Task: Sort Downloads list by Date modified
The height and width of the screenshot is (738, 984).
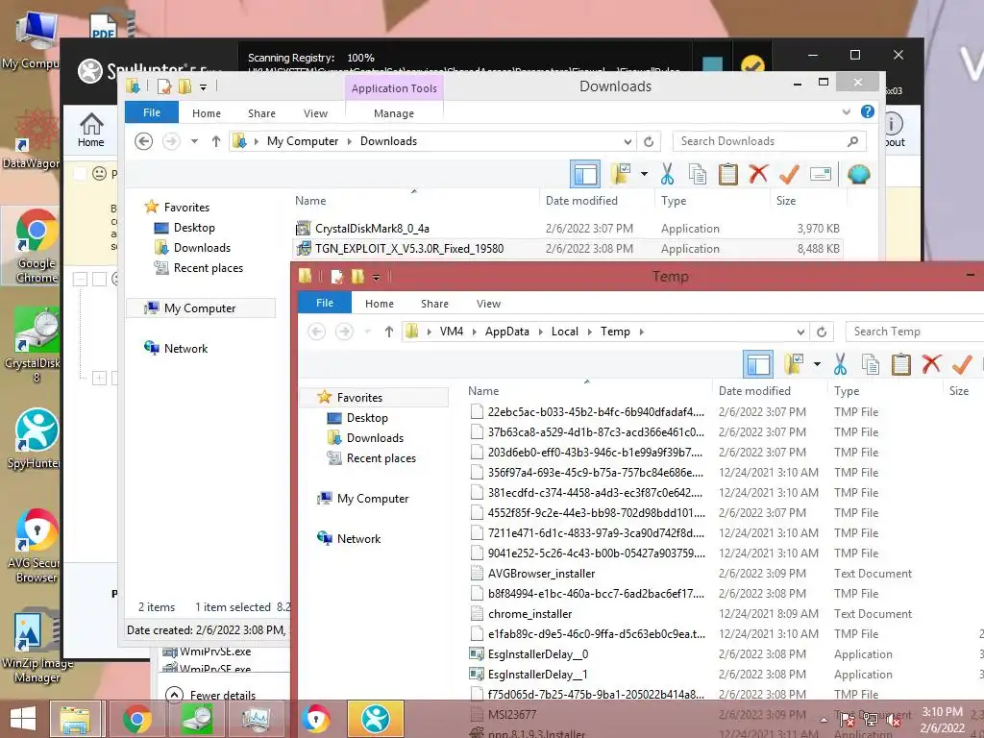Action: point(581,200)
